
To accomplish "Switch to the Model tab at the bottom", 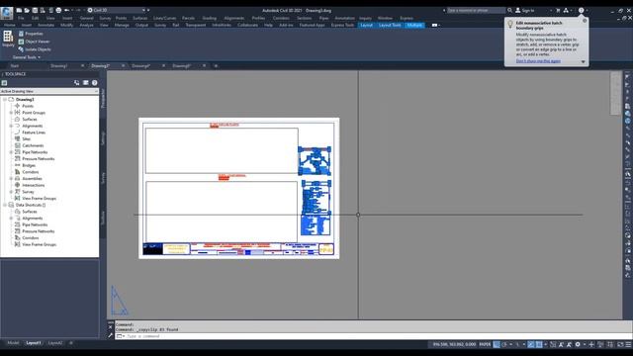I will pyautogui.click(x=13, y=343).
